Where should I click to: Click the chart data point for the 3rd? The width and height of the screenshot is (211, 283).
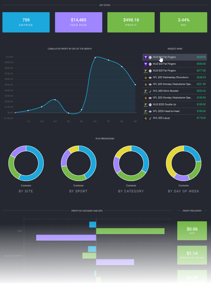point(55,100)
